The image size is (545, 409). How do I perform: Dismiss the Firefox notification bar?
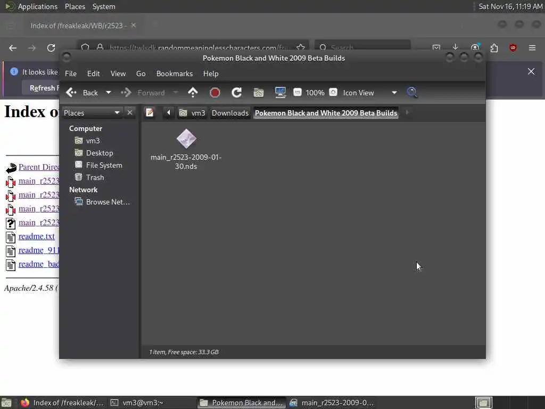coord(531,71)
